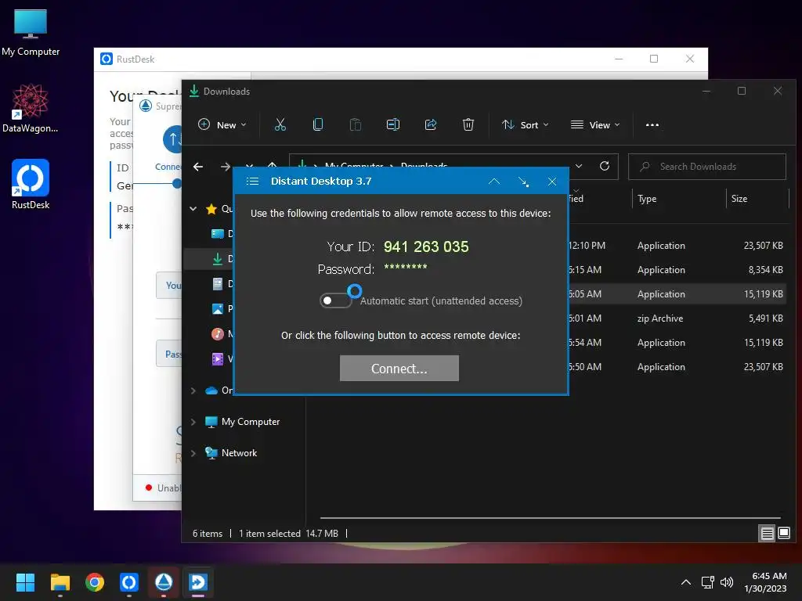The height and width of the screenshot is (601, 802).
Task: Click the Connect... button
Action: click(x=399, y=368)
